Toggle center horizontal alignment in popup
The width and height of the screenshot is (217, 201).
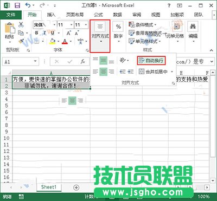coord(103,72)
